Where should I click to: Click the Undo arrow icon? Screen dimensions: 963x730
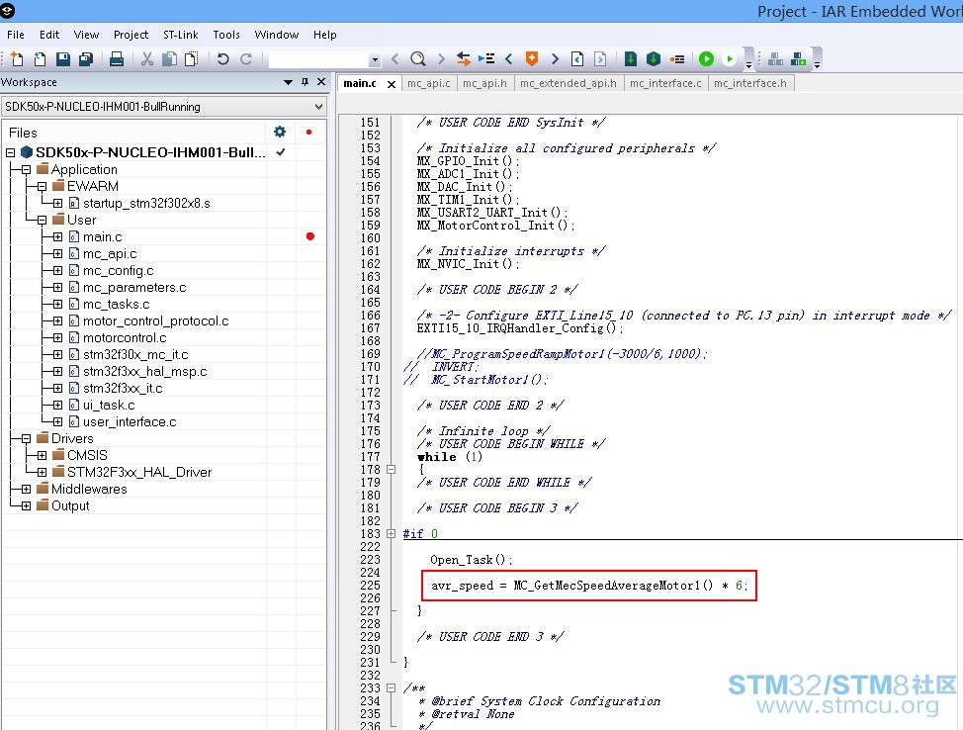click(222, 59)
